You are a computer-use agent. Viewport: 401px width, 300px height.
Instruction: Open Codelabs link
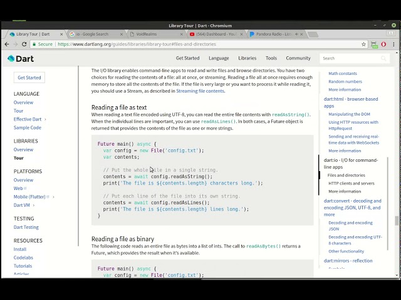[23, 257]
